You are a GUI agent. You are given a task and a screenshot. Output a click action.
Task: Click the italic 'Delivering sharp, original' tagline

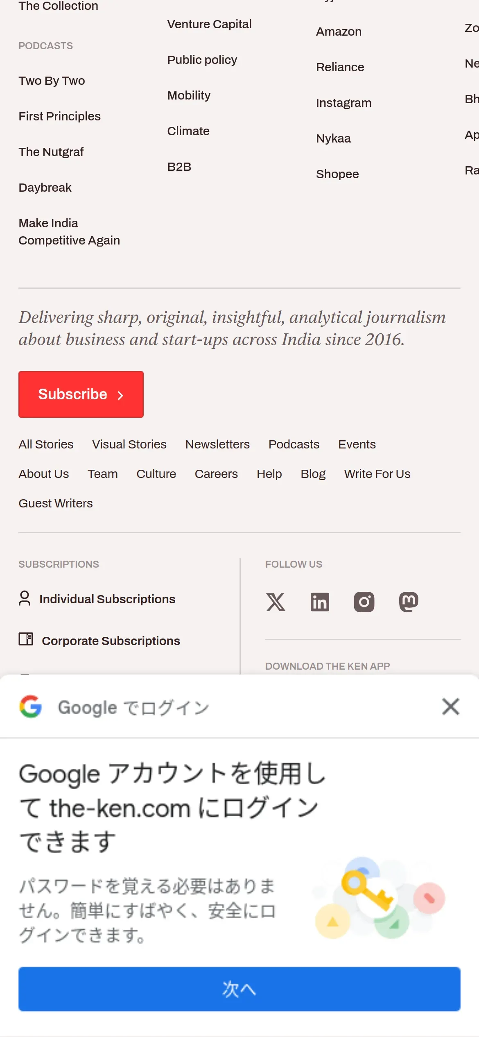[232, 328]
